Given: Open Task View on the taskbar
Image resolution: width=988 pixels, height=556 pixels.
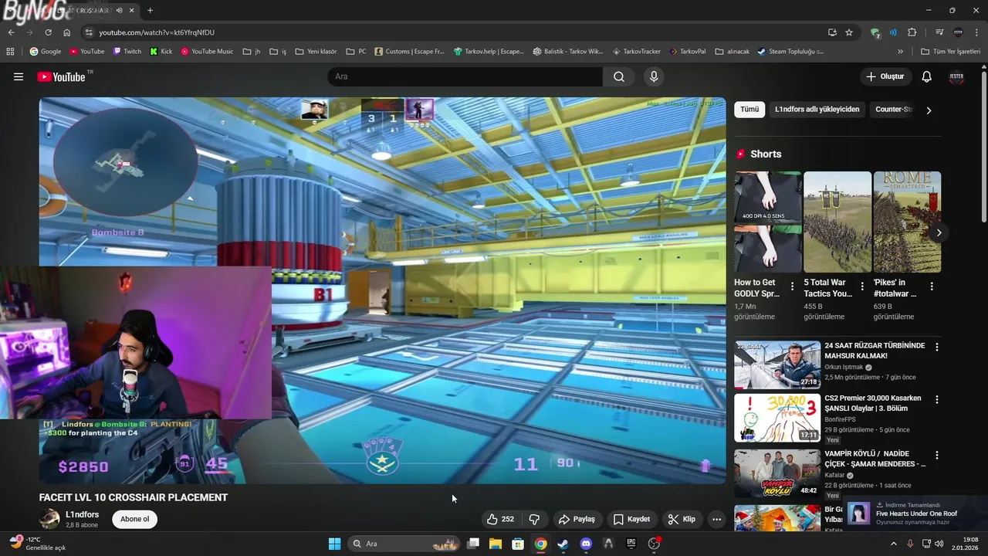Looking at the screenshot, I should 473,544.
